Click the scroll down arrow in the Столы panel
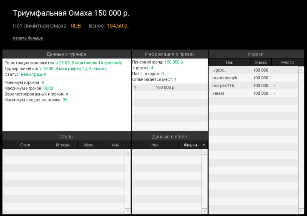The image size is (307, 216). [128, 211]
